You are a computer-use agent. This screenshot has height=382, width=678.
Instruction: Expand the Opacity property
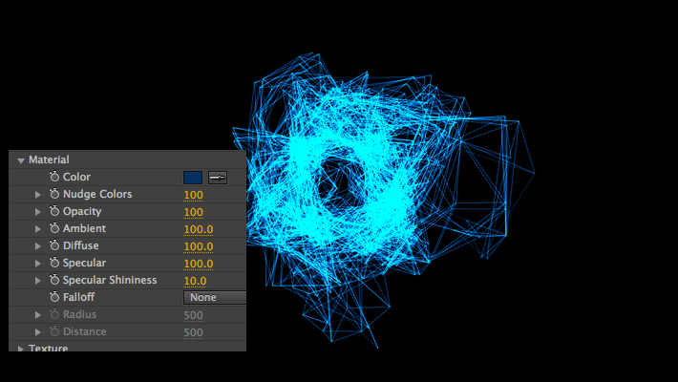tap(38, 212)
